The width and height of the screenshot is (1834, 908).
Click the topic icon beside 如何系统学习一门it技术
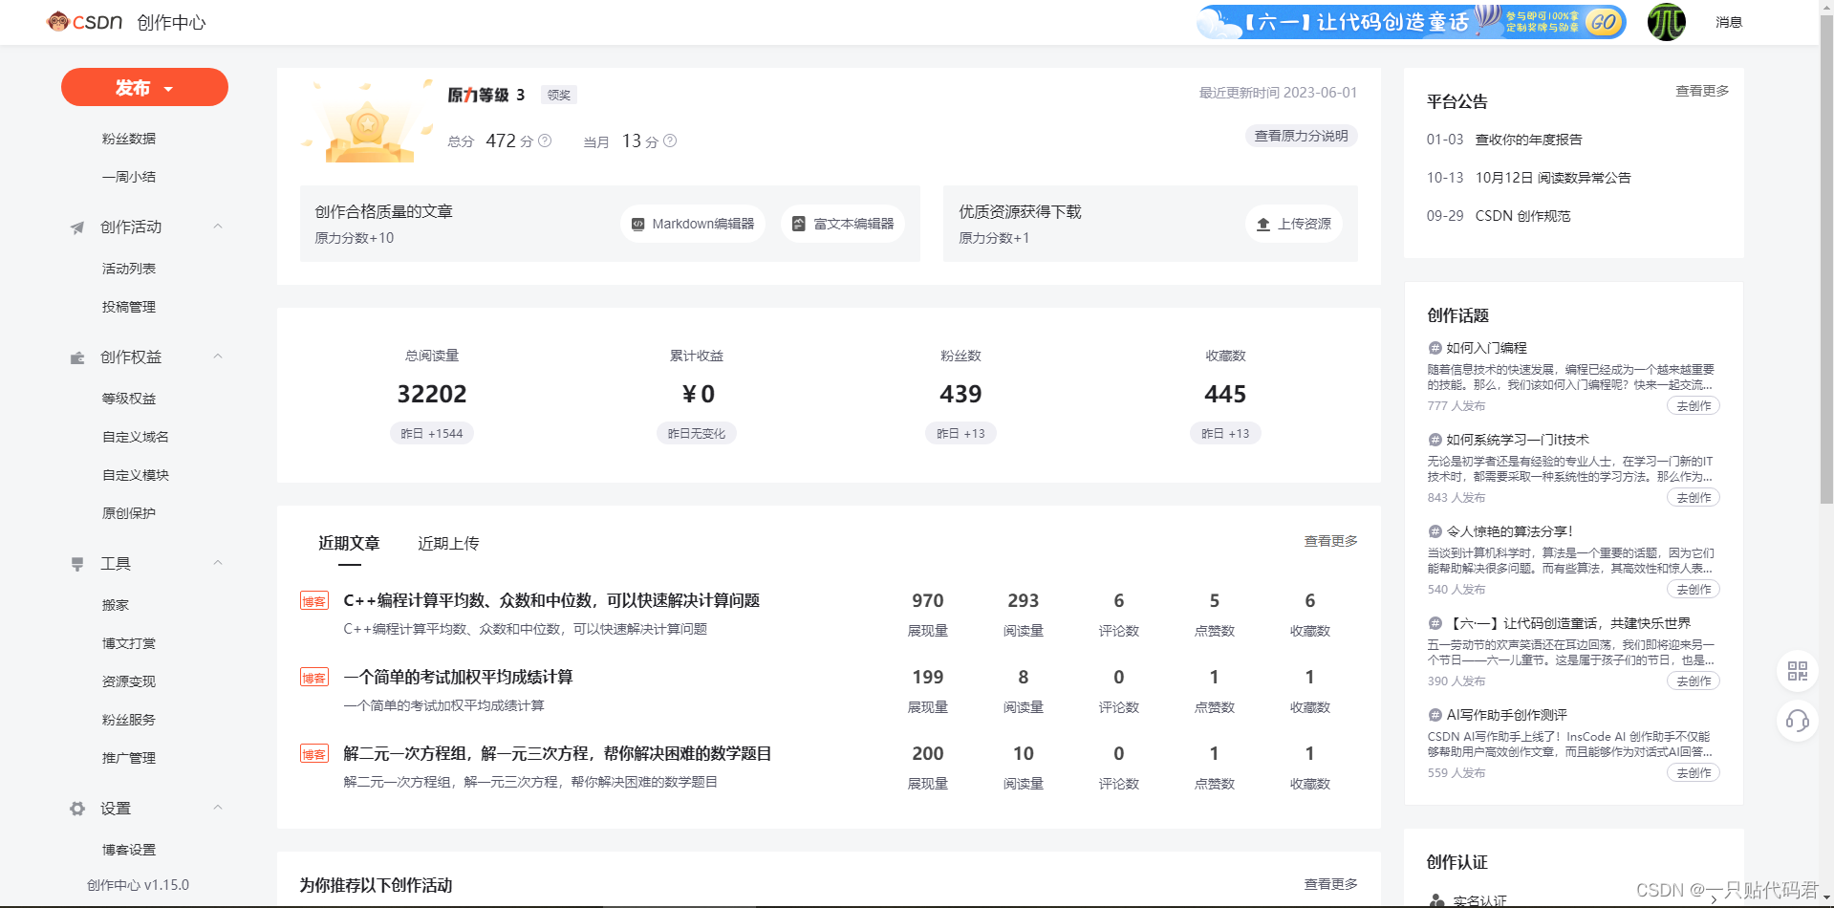tap(1435, 440)
